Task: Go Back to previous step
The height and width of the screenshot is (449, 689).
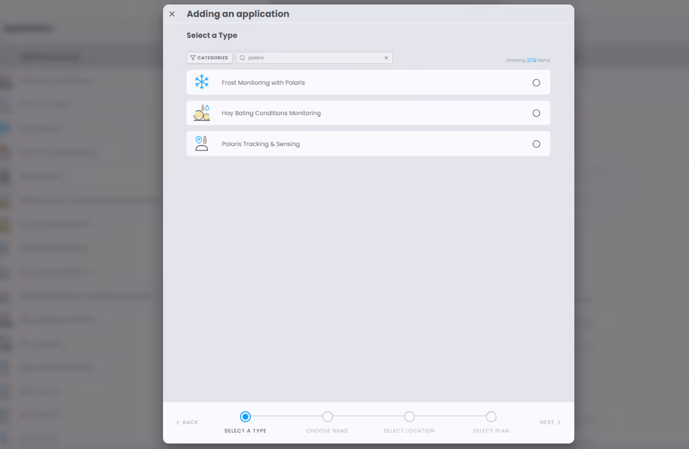Action: [x=187, y=422]
